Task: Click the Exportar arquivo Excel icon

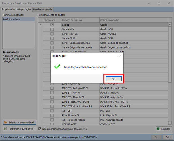Action: [5, 129]
